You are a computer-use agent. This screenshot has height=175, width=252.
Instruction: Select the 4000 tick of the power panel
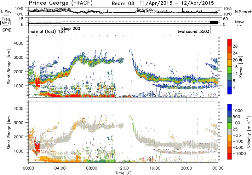(x=19, y=43)
